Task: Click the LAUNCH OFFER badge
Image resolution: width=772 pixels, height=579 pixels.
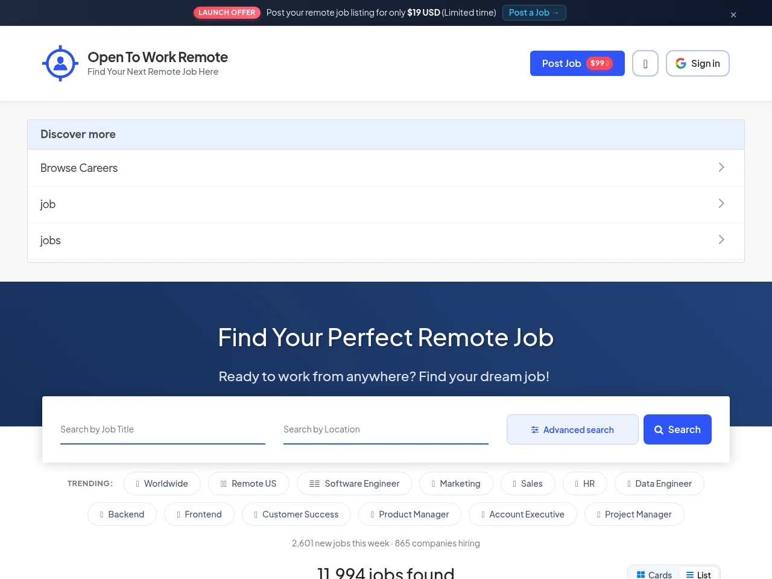Action: click(227, 13)
